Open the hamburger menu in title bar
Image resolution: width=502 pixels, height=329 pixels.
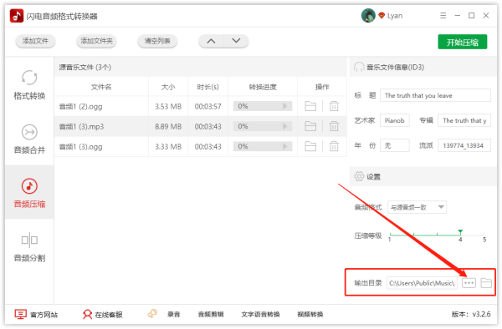443,16
